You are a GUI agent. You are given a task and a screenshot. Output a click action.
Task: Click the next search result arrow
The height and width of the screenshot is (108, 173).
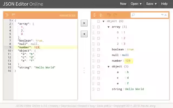point(162,15)
